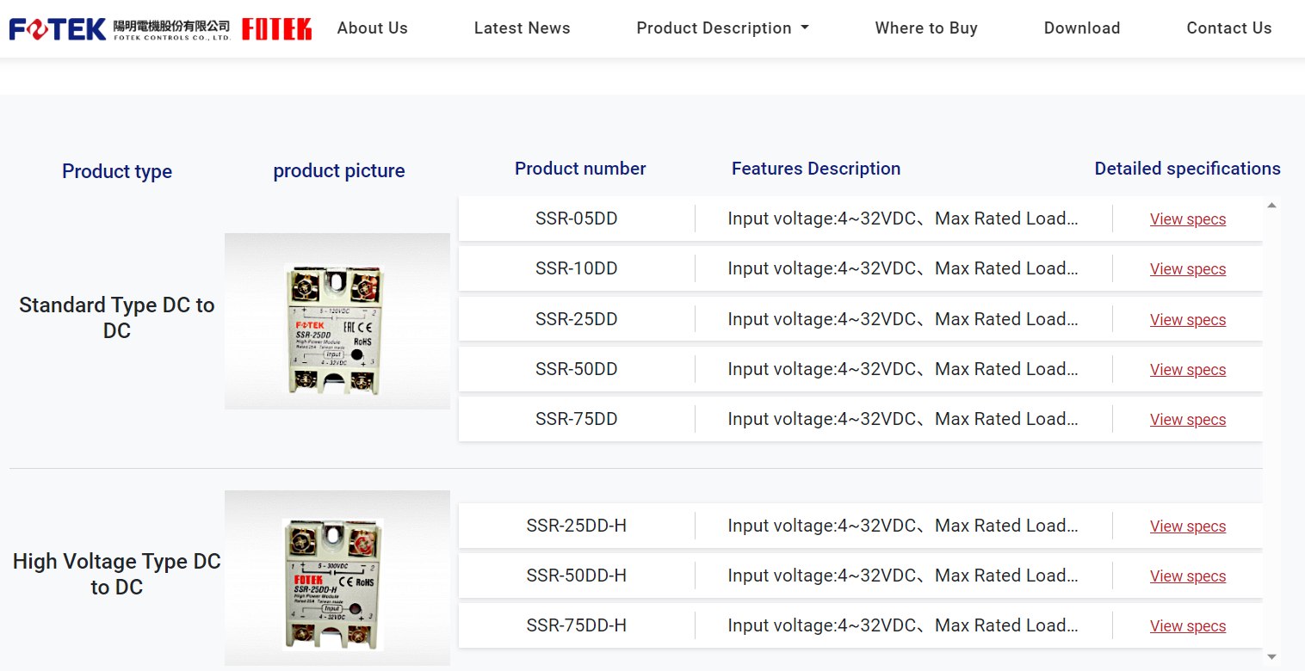This screenshot has height=671, width=1305.
Task: Click the Standard Type DC relay picture
Action: [337, 321]
